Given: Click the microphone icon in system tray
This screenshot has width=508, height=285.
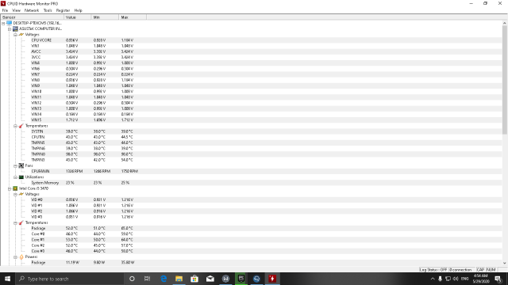Looking at the screenshot, I should 440,279.
